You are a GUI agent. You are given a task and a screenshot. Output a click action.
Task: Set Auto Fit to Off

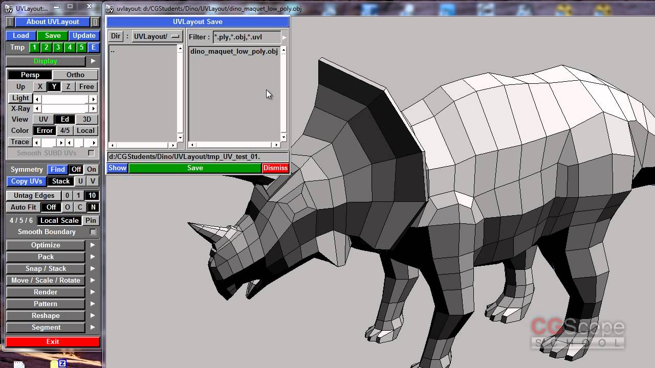click(x=51, y=208)
